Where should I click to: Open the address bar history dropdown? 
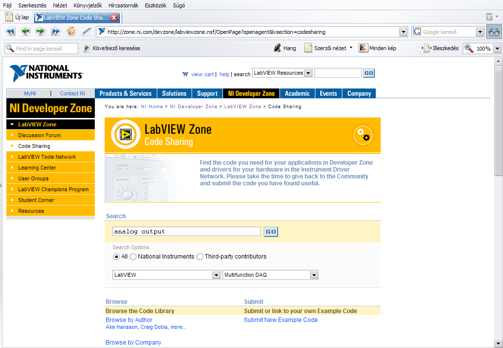[x=404, y=32]
